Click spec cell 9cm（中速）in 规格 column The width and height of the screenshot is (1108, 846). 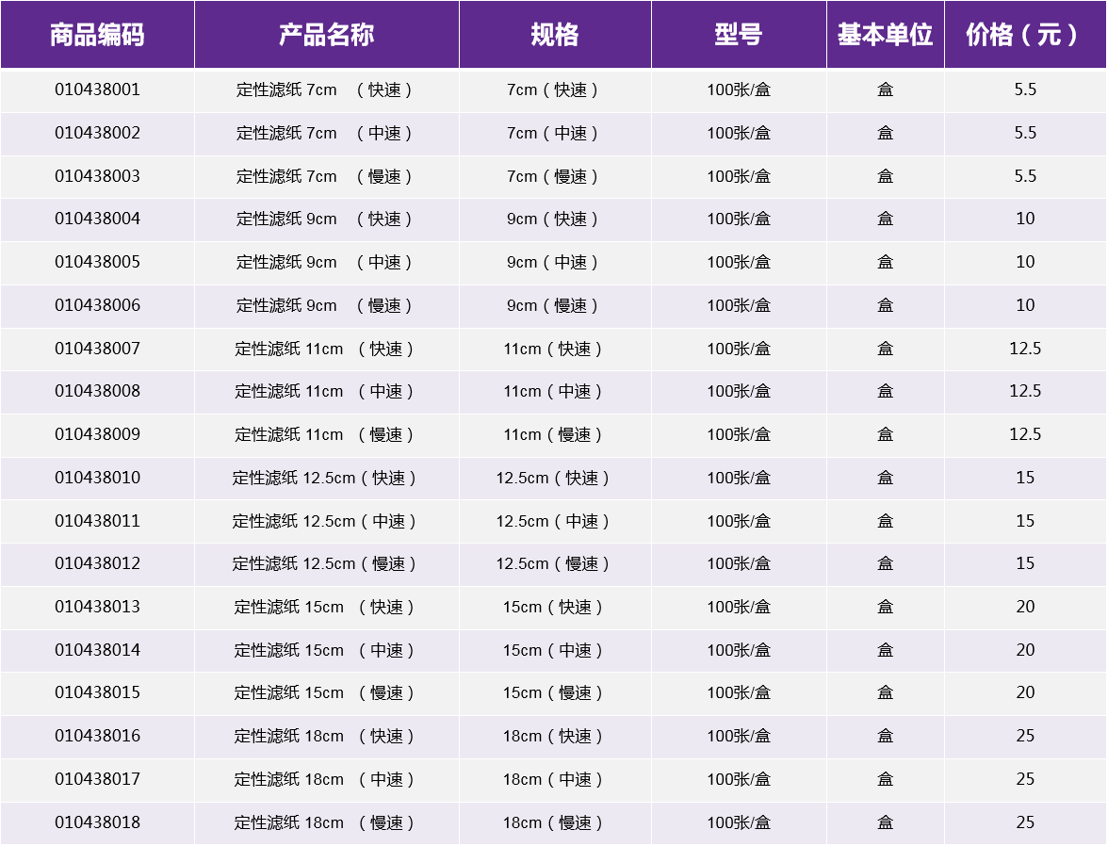[553, 262]
